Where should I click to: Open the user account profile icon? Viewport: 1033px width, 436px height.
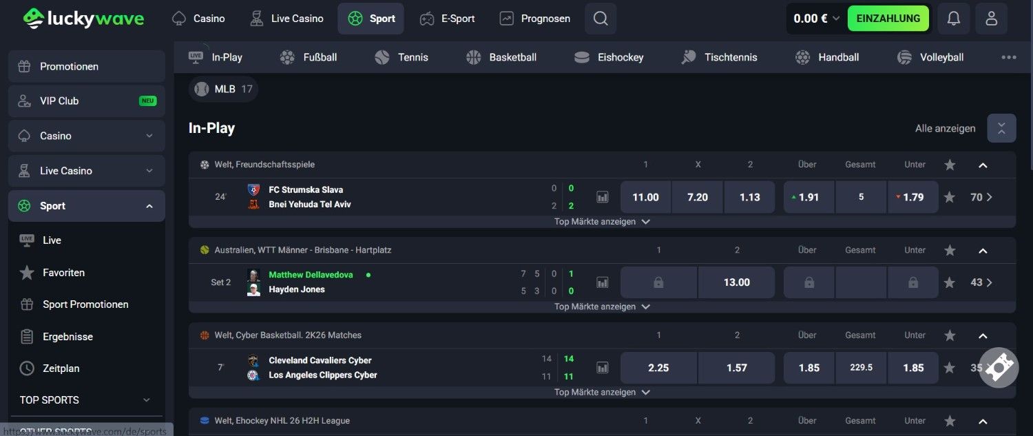992,19
